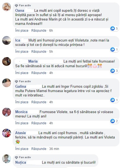Click the like count on Maria's comment
This screenshot has height=168, width=126.
click(117, 71)
